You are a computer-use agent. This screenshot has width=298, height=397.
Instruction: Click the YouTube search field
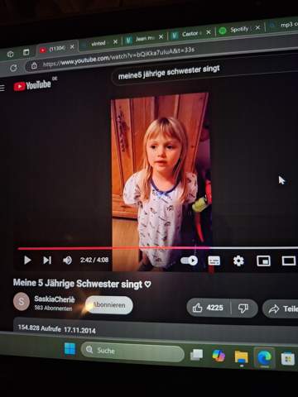pos(204,73)
